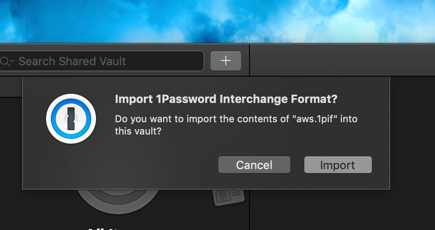Click the message mentioning "aws.1pif"

236,125
